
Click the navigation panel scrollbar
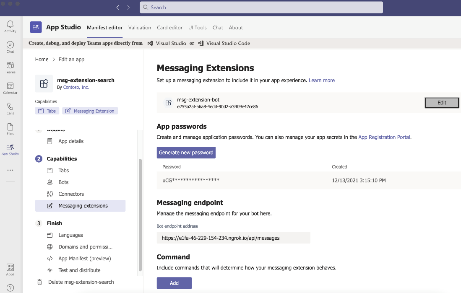coord(140,215)
